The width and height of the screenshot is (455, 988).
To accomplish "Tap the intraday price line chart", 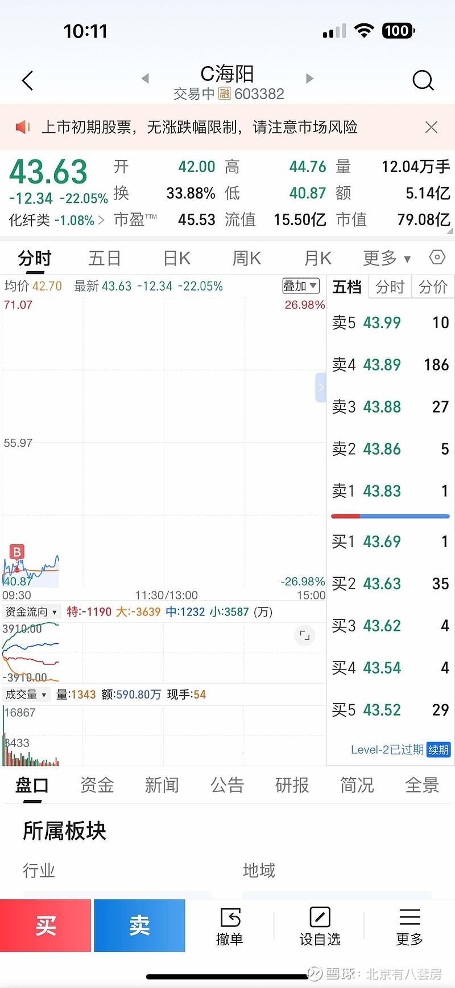I will (164, 442).
